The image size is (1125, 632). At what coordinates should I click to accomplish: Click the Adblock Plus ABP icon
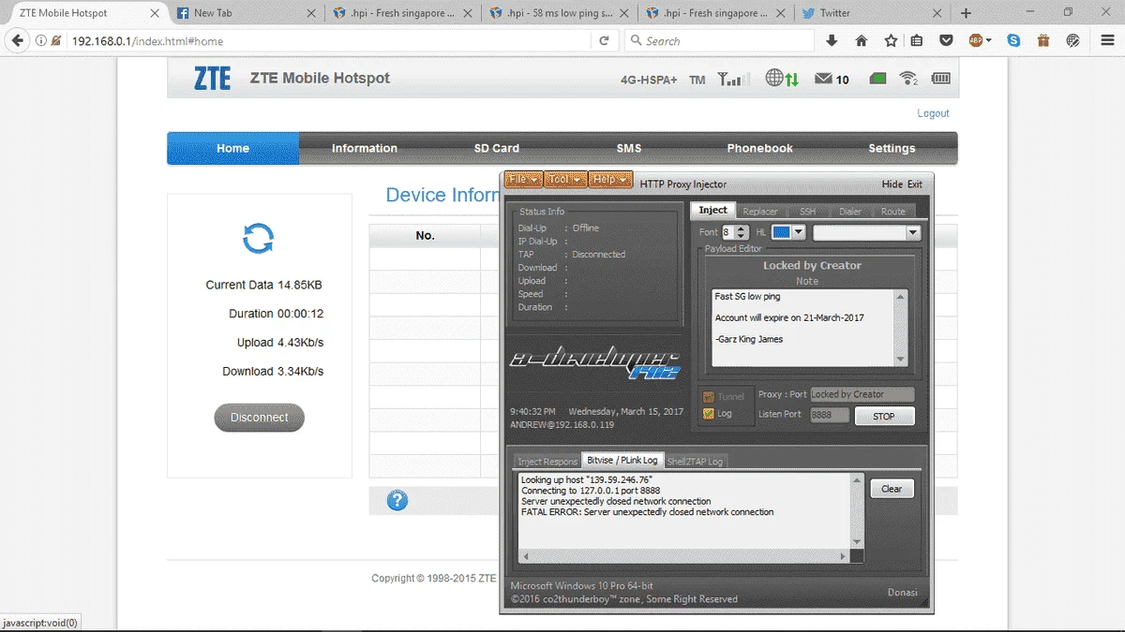coord(975,41)
